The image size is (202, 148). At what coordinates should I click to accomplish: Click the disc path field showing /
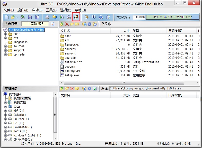154,24
